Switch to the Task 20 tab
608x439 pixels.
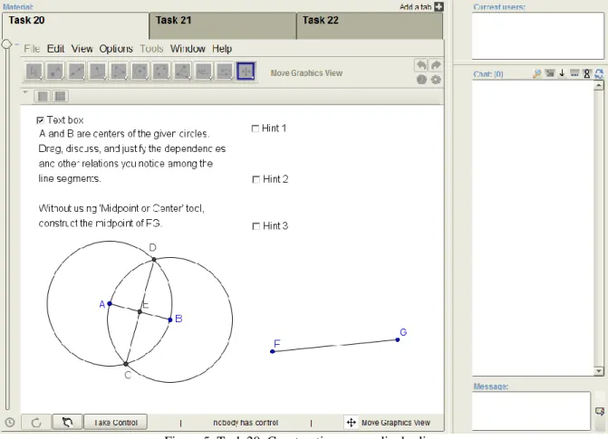pyautogui.click(x=75, y=25)
